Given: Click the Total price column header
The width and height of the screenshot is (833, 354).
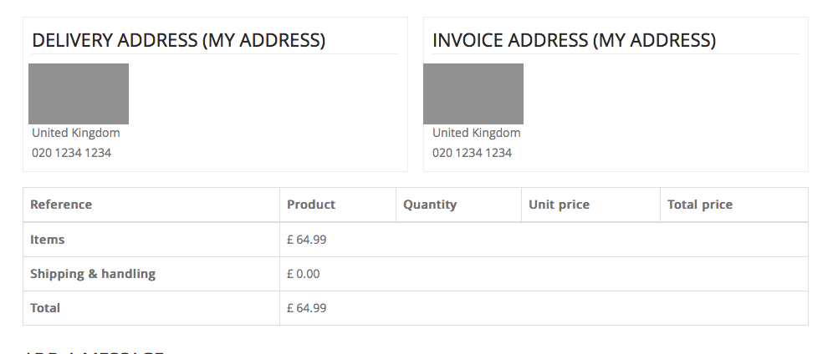Looking at the screenshot, I should tap(700, 205).
